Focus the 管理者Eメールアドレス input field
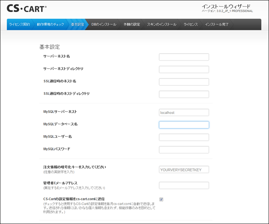Screen dimensions: 269x224 (184, 185)
